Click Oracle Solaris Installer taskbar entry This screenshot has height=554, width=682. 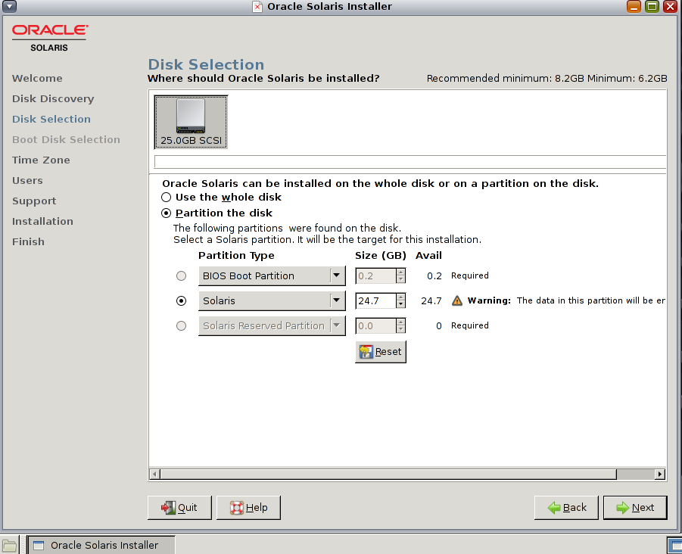tap(101, 546)
